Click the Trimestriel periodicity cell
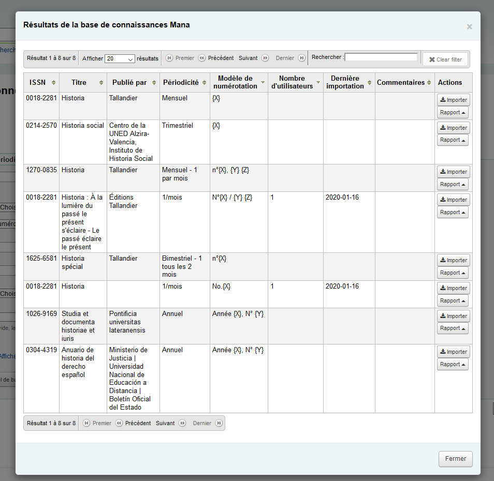Image resolution: width=494 pixels, height=481 pixels. click(x=185, y=142)
